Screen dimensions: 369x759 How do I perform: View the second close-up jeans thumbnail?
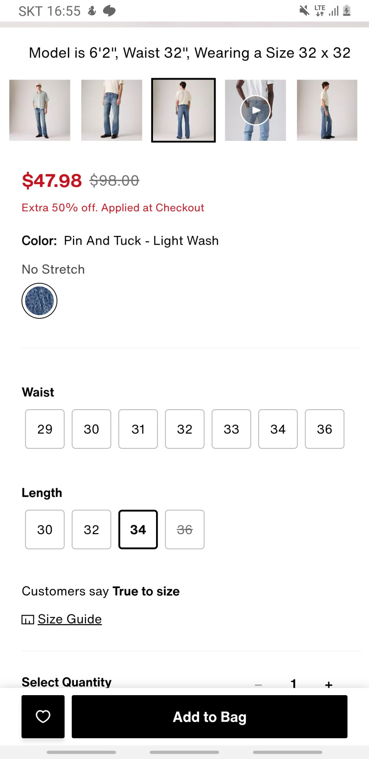pyautogui.click(x=112, y=110)
